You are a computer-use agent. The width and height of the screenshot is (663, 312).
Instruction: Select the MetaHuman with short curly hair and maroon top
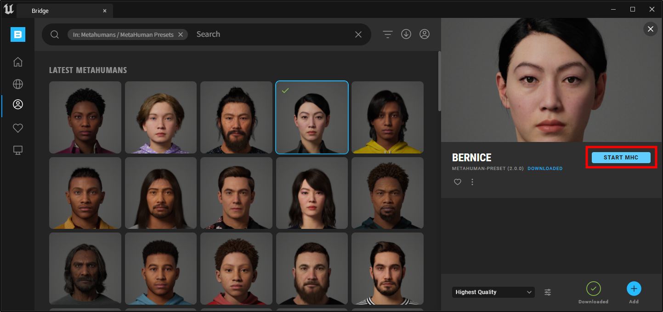click(x=85, y=118)
